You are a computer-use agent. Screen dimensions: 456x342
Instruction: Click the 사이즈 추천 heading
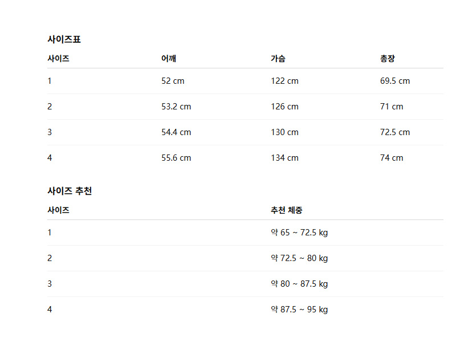click(x=70, y=191)
